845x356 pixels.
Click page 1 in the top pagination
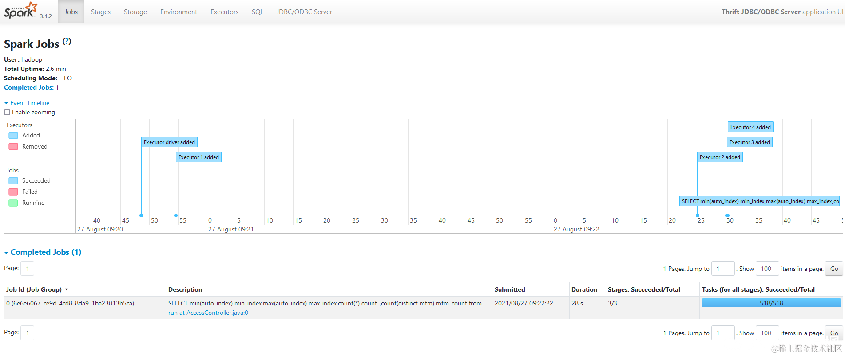[27, 269]
